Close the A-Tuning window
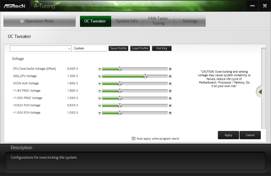 click(x=265, y=6)
